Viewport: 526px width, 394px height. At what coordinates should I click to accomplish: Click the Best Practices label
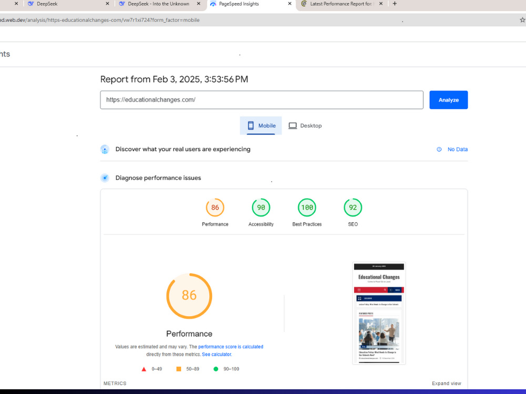point(307,224)
